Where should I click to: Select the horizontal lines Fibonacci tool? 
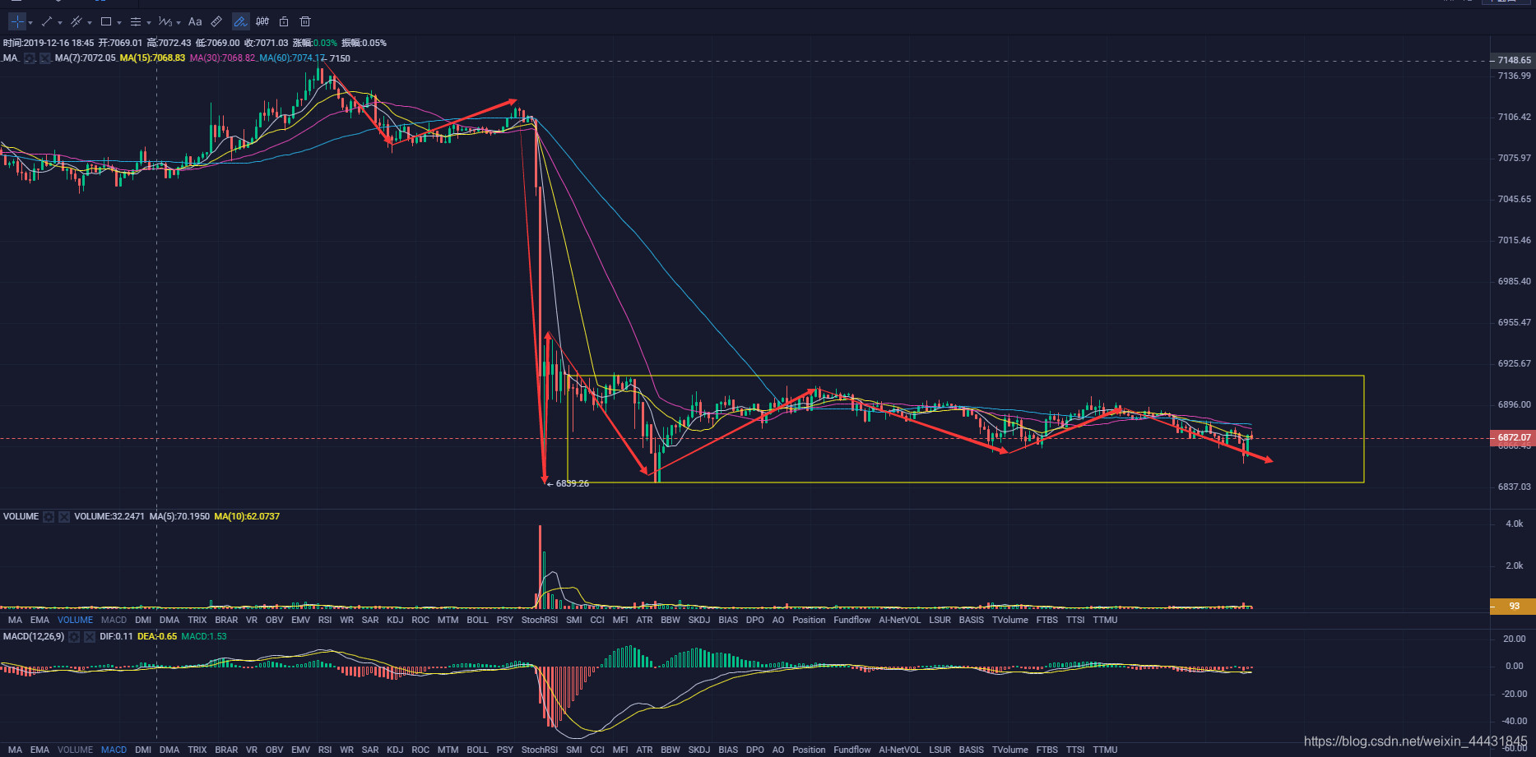136,22
